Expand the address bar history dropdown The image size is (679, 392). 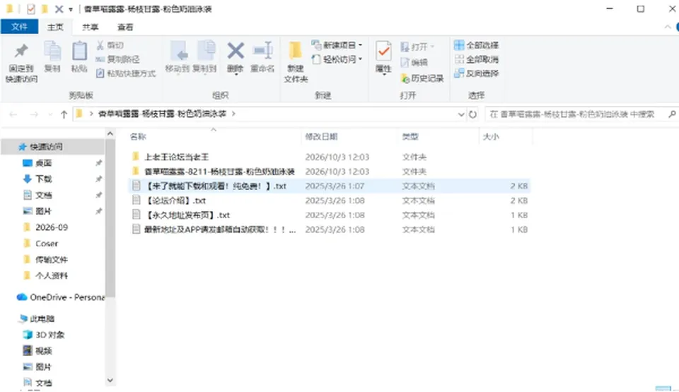click(x=461, y=114)
